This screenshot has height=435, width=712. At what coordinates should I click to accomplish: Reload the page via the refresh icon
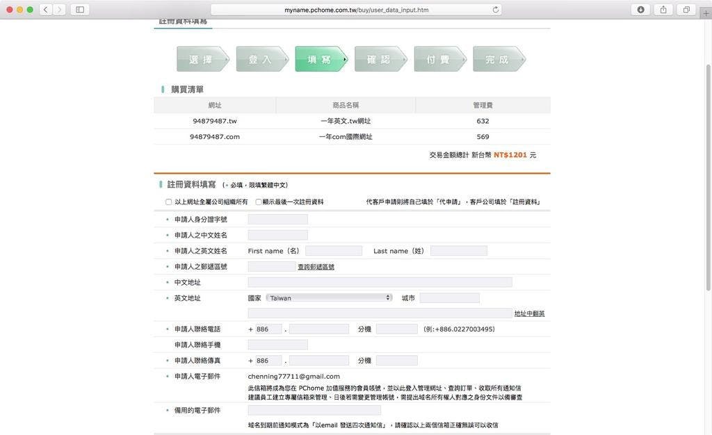[x=495, y=10]
